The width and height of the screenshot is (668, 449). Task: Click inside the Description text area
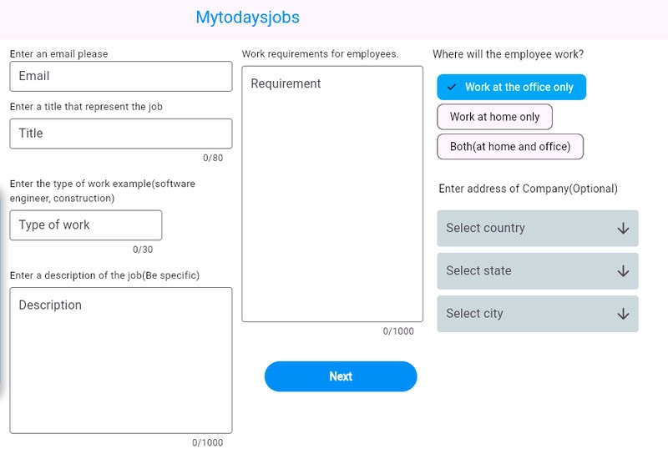click(120, 360)
